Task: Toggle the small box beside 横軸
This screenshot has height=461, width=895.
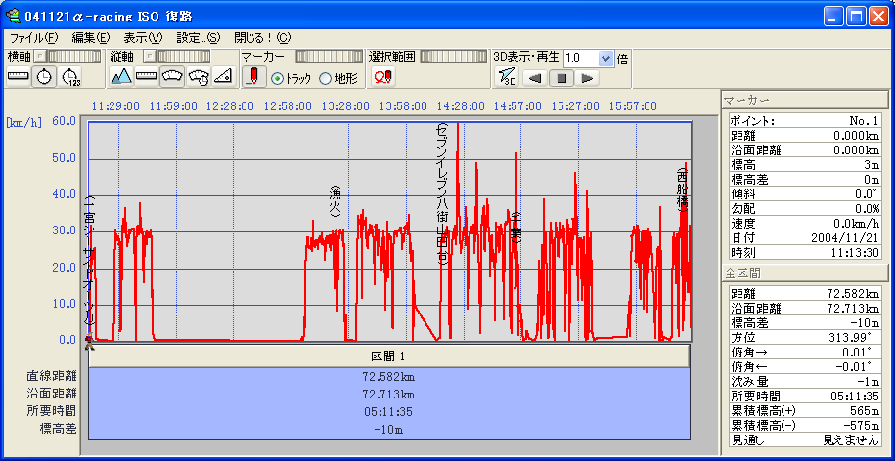Action: [40, 58]
